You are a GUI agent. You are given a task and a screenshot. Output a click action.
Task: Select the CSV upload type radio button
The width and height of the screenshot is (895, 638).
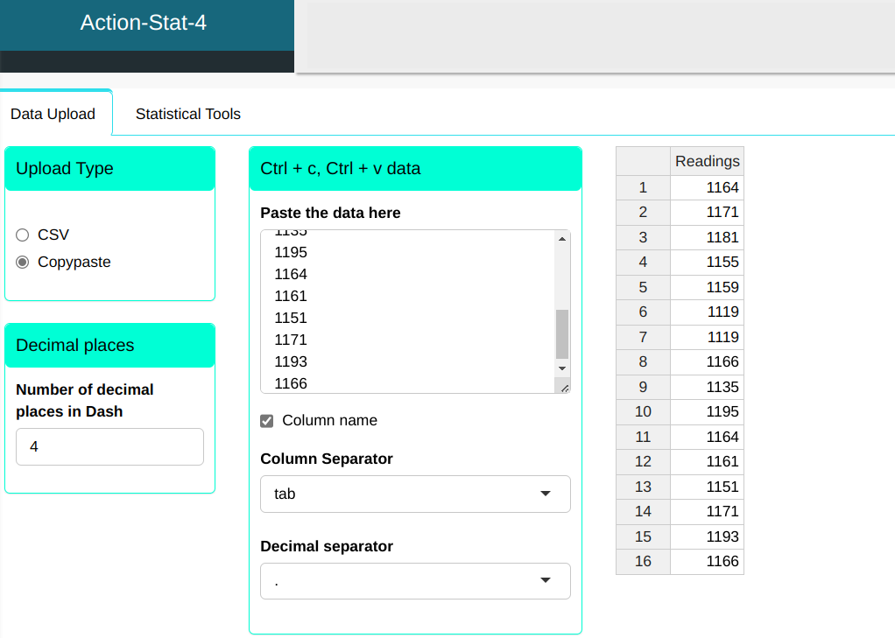(x=23, y=235)
